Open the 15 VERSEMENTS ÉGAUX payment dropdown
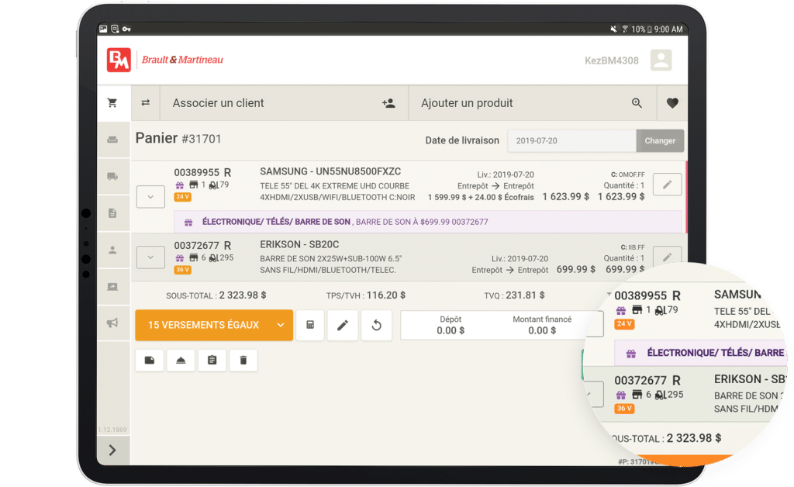794x487 pixels. coord(214,325)
